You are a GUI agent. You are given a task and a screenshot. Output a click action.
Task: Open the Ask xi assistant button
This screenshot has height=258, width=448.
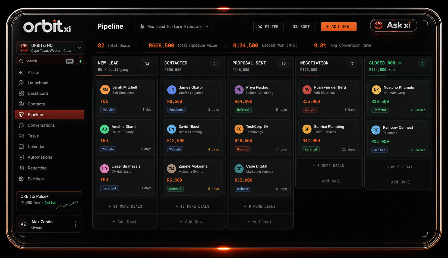pyautogui.click(x=394, y=25)
